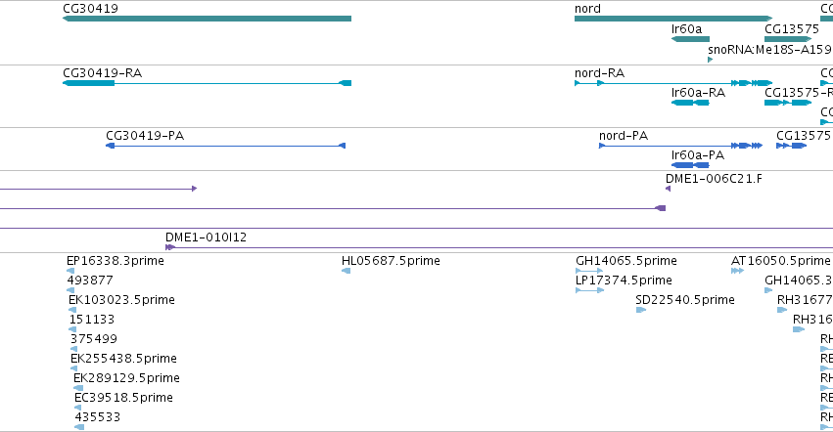Click the snoRNA:Me18S-A159 arrow marker
Viewport: 833px width, 432px height.
pos(710,60)
